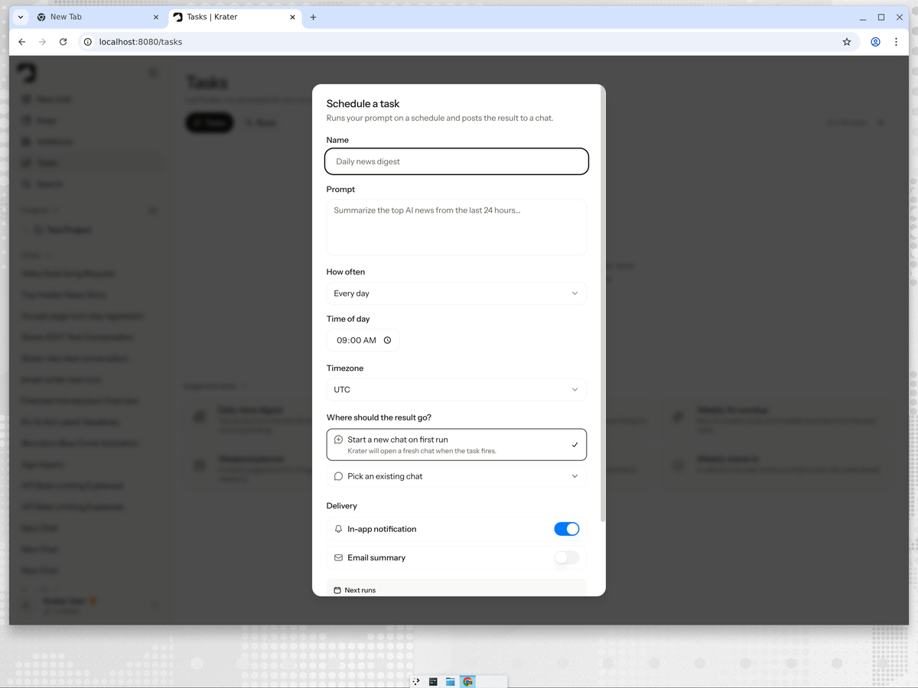Viewport: 918px width, 688px height.
Task: Open the Chrome profile icon
Action: pyautogui.click(x=875, y=42)
